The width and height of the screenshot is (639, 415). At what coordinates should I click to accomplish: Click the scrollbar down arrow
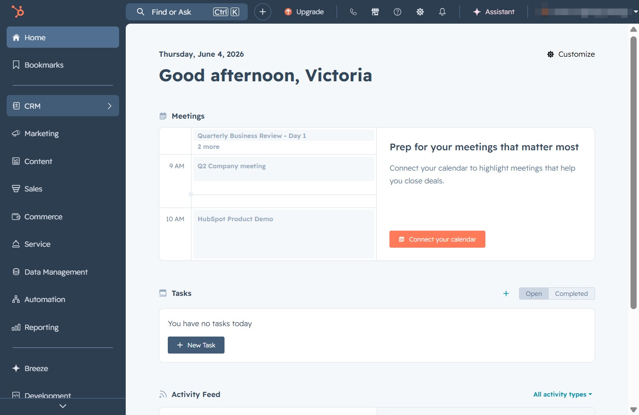click(x=634, y=409)
